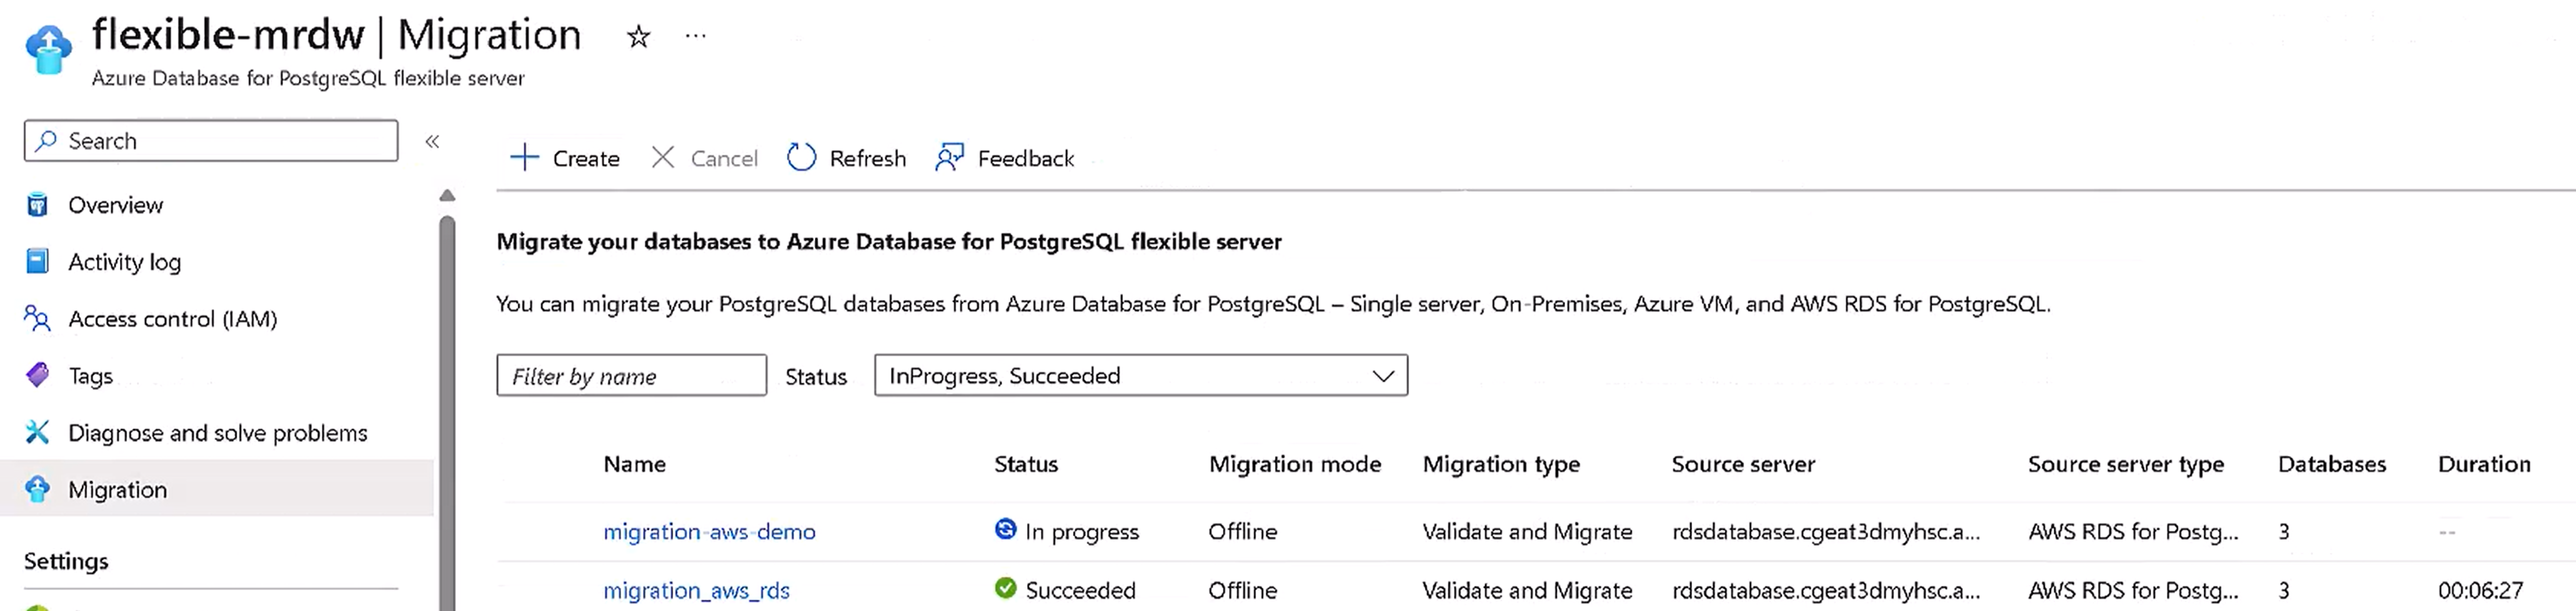Click the Diagnose and solve problems icon
The height and width of the screenshot is (611, 2576).
pos(37,433)
